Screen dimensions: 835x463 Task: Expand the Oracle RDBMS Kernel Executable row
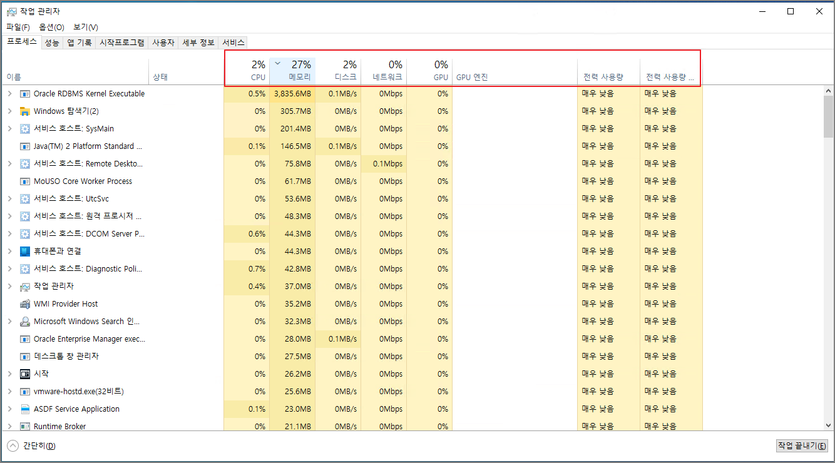coord(9,94)
